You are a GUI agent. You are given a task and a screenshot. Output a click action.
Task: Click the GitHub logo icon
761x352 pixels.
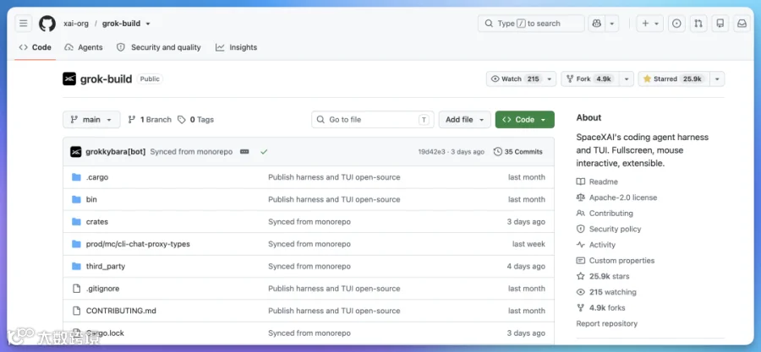point(47,24)
